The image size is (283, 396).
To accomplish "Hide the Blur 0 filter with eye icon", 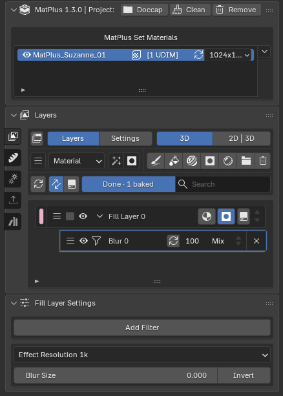I will click(83, 241).
